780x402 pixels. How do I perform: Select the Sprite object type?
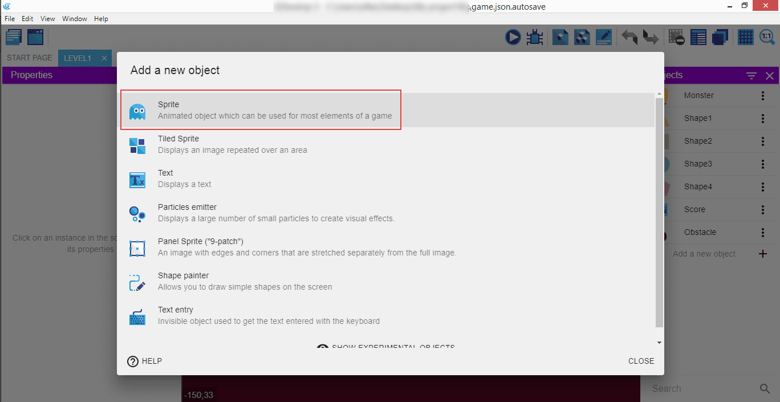[261, 110]
